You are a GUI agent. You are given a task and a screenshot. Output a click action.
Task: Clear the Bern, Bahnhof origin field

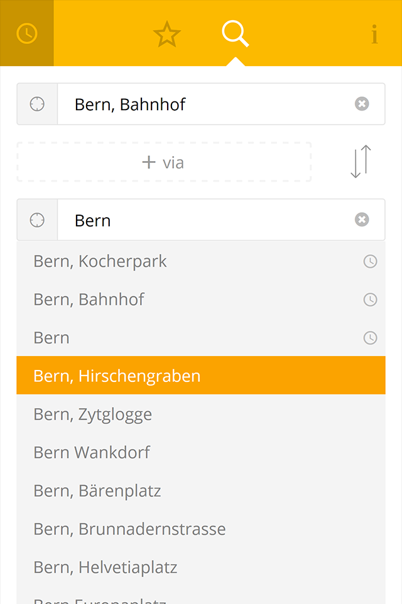(362, 104)
